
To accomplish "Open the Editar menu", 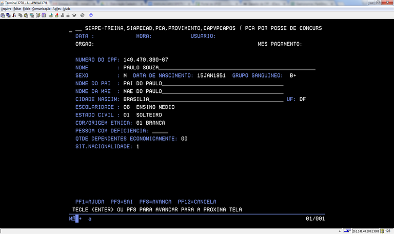I will pyautogui.click(x=17, y=9).
